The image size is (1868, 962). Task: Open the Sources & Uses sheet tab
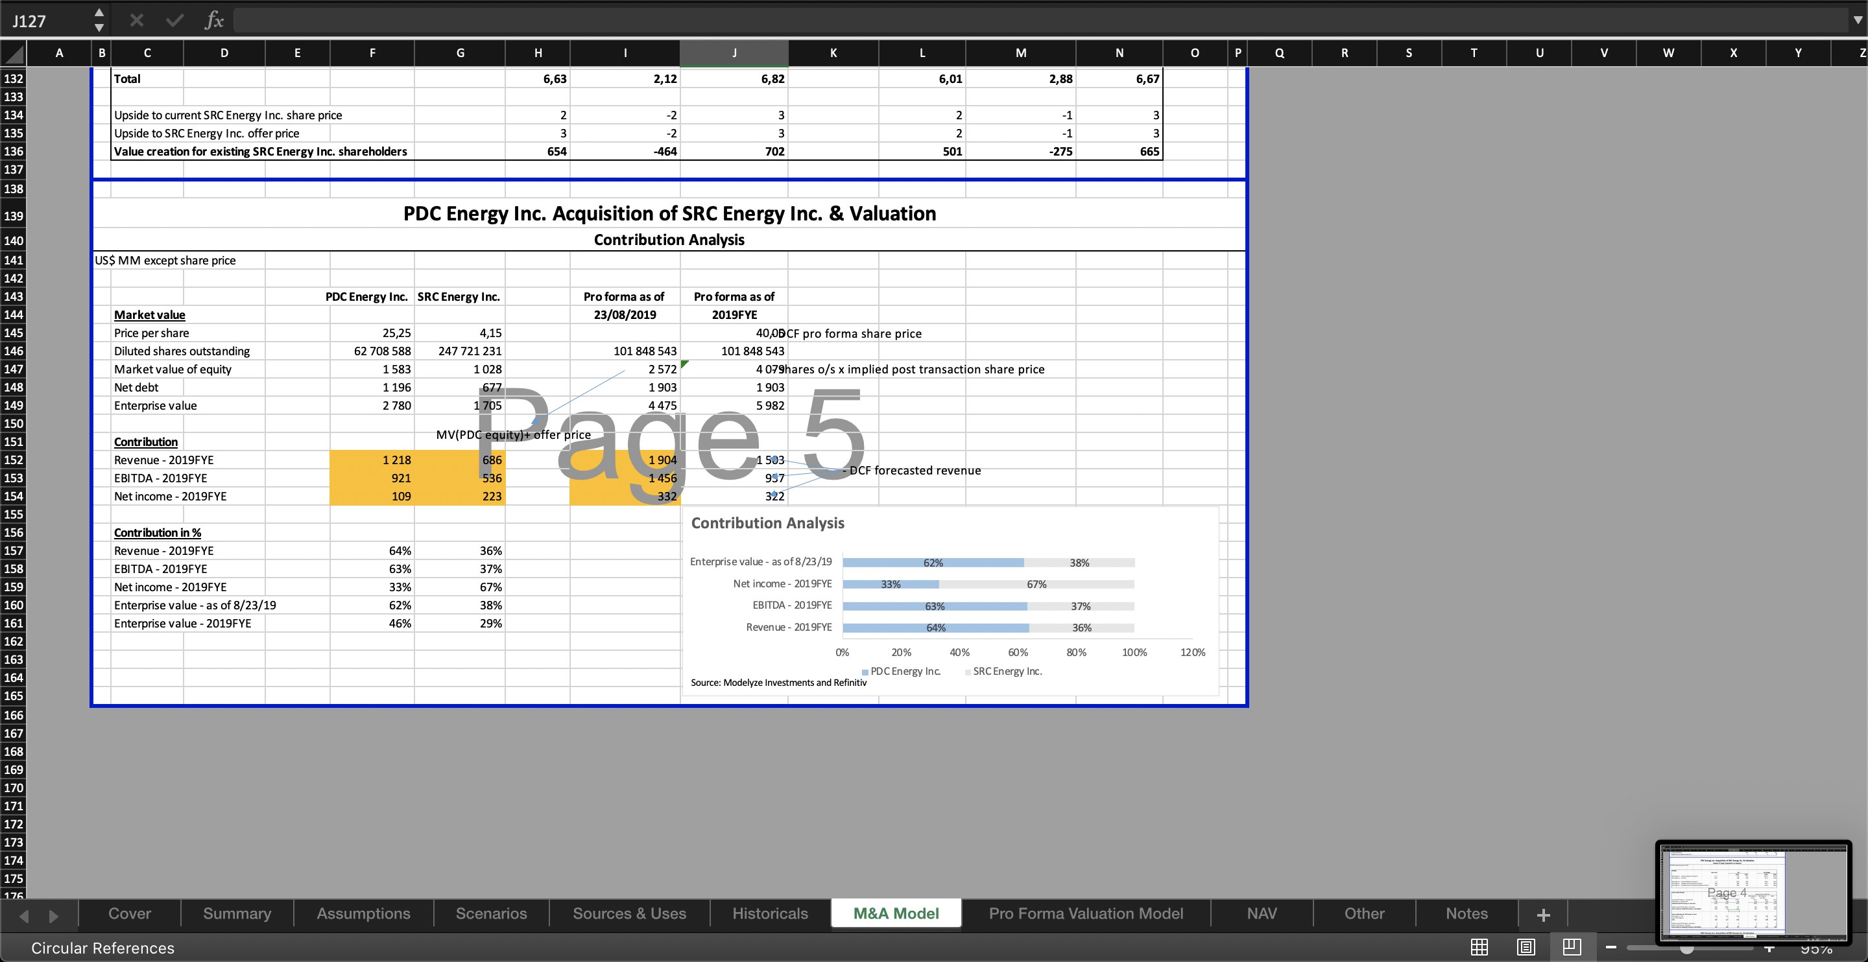point(629,913)
